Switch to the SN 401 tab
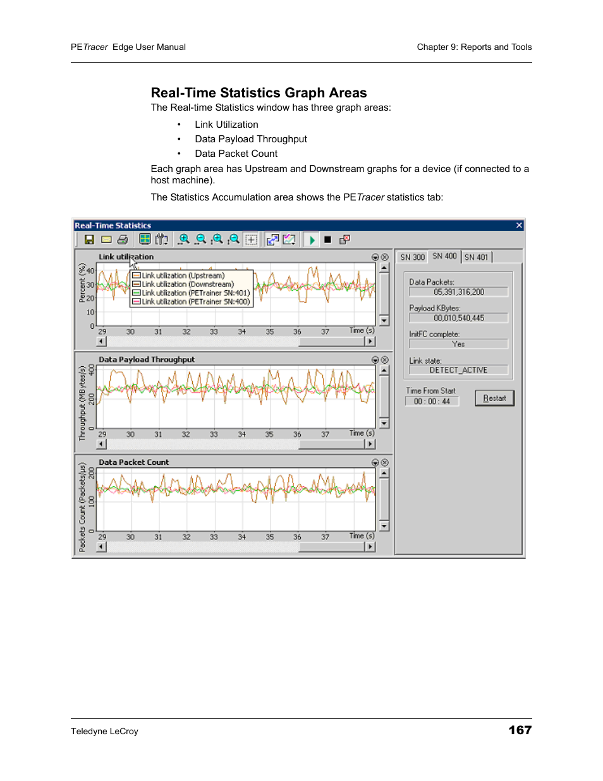Image resolution: width=603 pixels, height=781 pixels. coord(476,257)
